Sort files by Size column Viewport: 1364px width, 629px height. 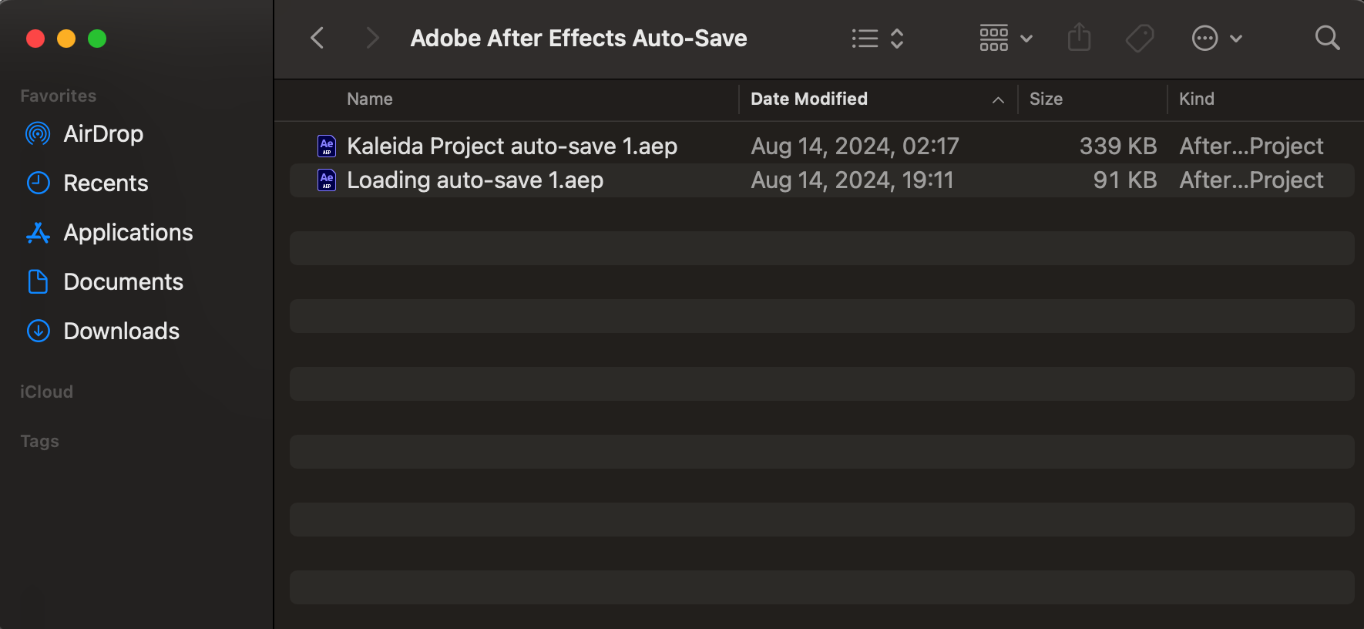point(1046,99)
